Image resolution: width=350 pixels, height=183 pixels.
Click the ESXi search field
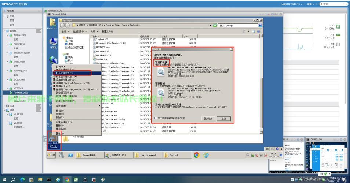[333, 4]
